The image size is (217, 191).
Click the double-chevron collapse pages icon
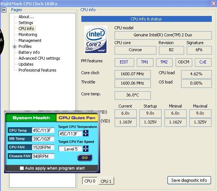pyautogui.click(x=4, y=10)
